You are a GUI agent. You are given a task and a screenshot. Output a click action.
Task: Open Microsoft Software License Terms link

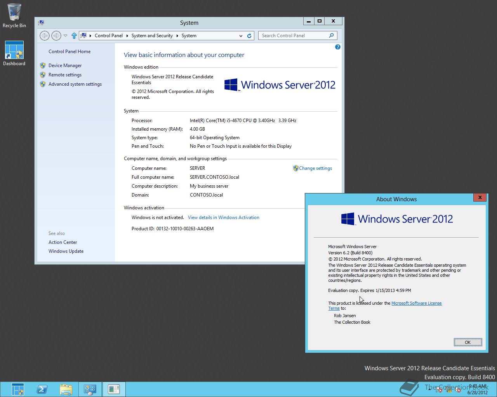coord(416,303)
